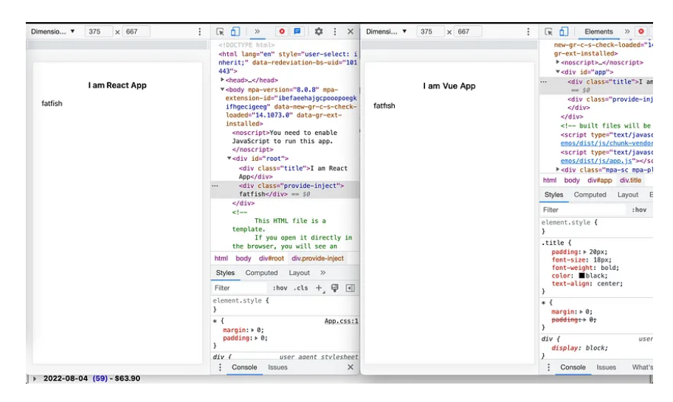Screen dimensions: 673x402
Task: Open row actions dots beside provide-inject node
Action: 215,186
